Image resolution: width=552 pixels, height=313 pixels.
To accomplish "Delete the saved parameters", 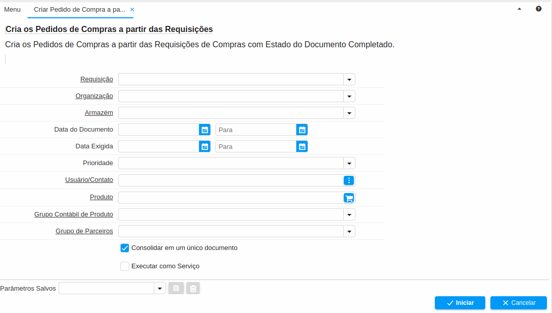I will (192, 288).
